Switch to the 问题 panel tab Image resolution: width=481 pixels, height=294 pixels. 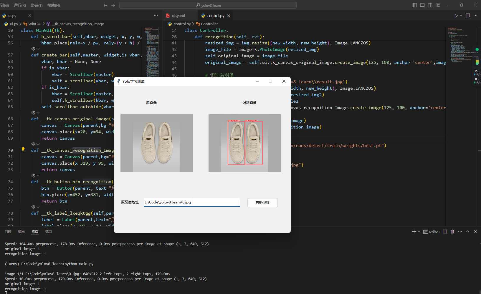coord(8,232)
